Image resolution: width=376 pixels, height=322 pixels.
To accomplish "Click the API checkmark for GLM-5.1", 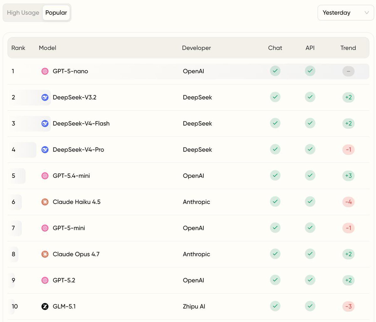I will 310,306.
